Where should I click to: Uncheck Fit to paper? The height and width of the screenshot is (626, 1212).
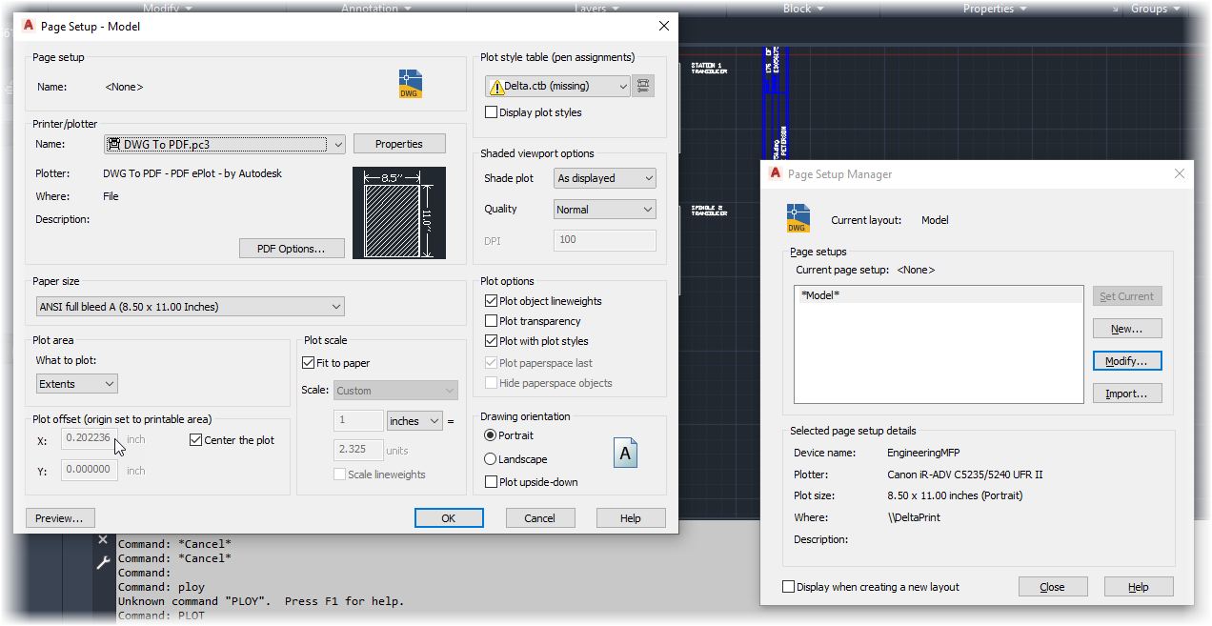(309, 363)
